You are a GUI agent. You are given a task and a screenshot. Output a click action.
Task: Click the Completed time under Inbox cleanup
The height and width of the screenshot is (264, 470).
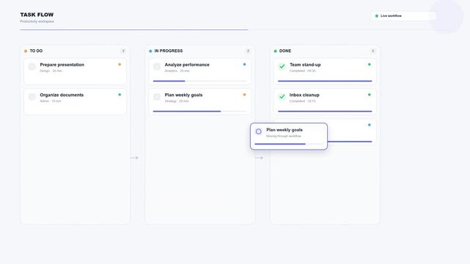(x=302, y=101)
